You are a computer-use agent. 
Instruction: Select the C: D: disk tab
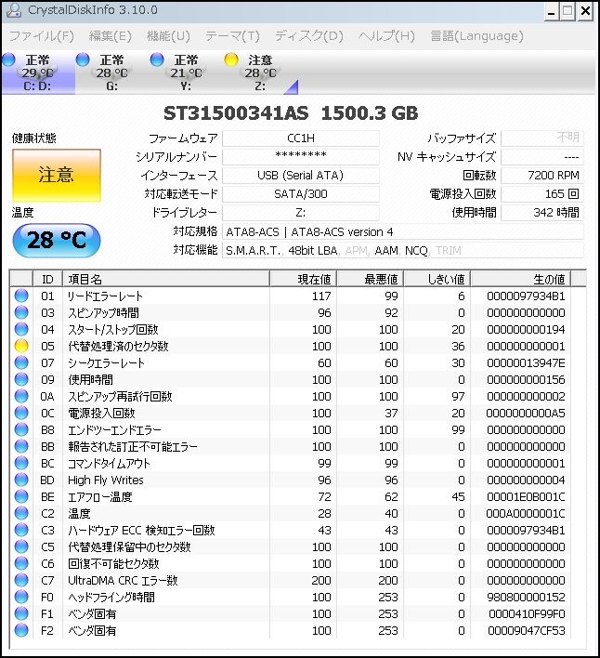[x=38, y=72]
